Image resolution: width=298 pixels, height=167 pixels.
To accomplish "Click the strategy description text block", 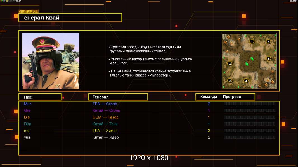I will (x=150, y=61).
